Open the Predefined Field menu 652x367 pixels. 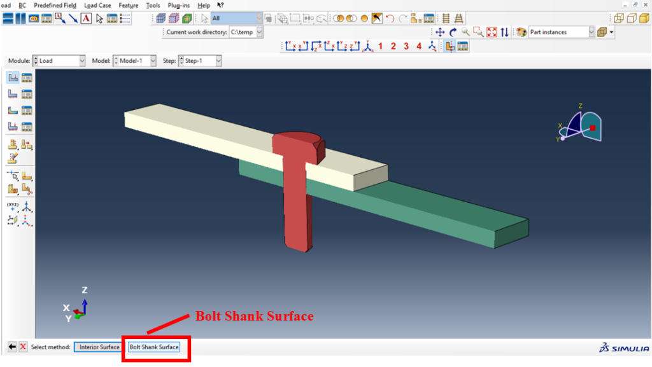pos(55,5)
